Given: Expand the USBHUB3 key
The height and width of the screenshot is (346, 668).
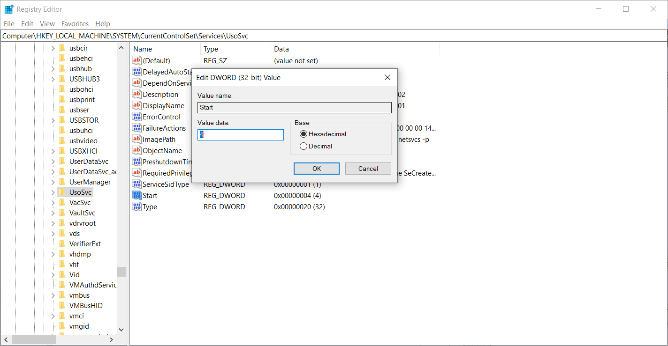Looking at the screenshot, I should coord(53,79).
